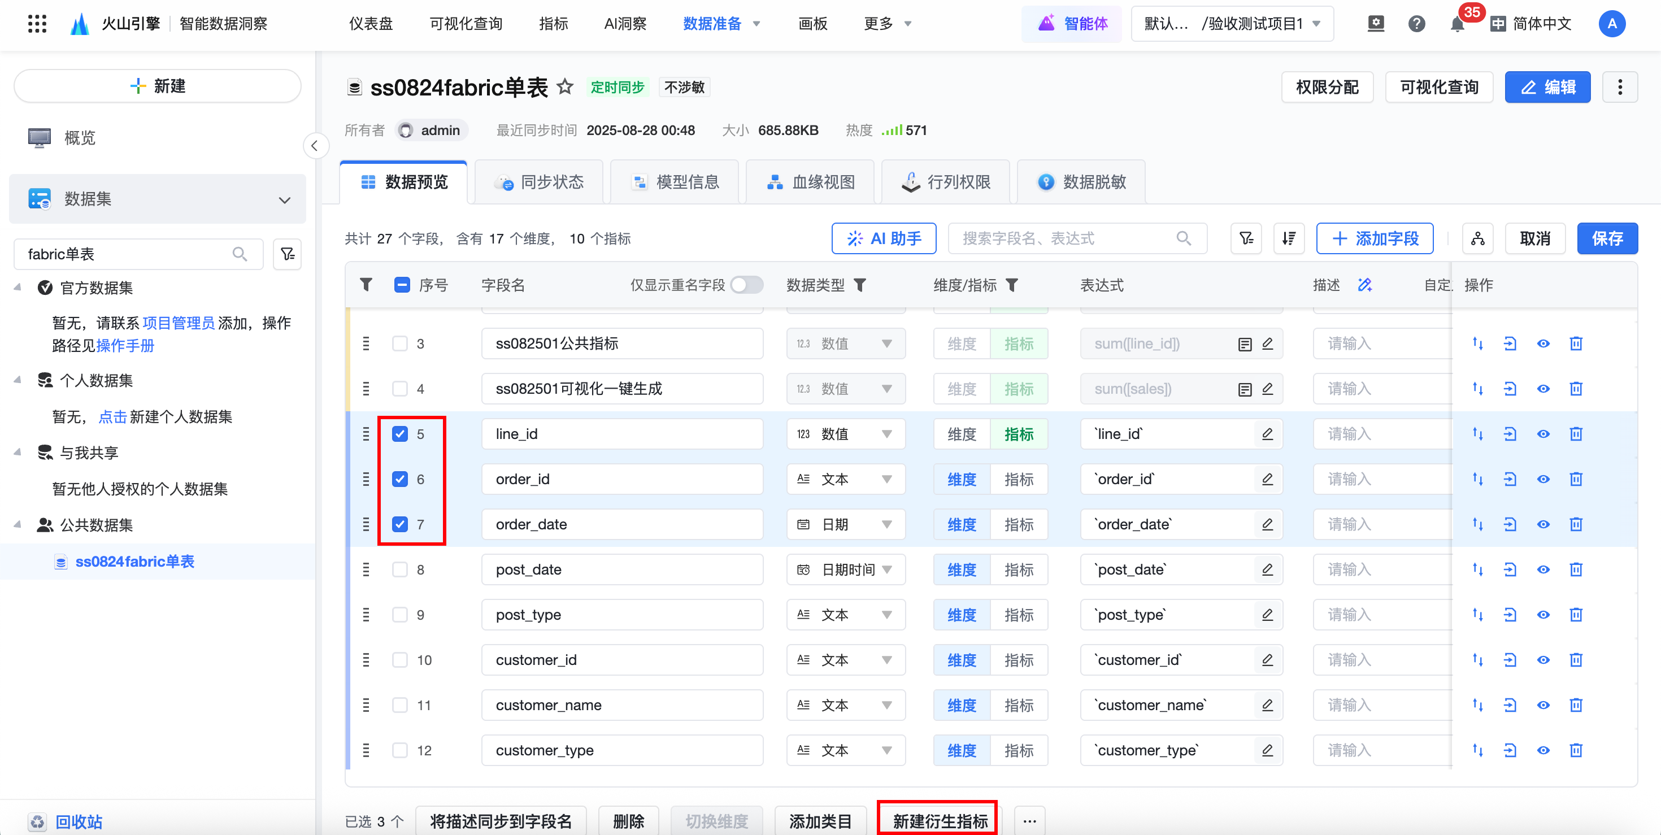
Task: Collapse the left sidebar arrow
Action: click(x=315, y=146)
